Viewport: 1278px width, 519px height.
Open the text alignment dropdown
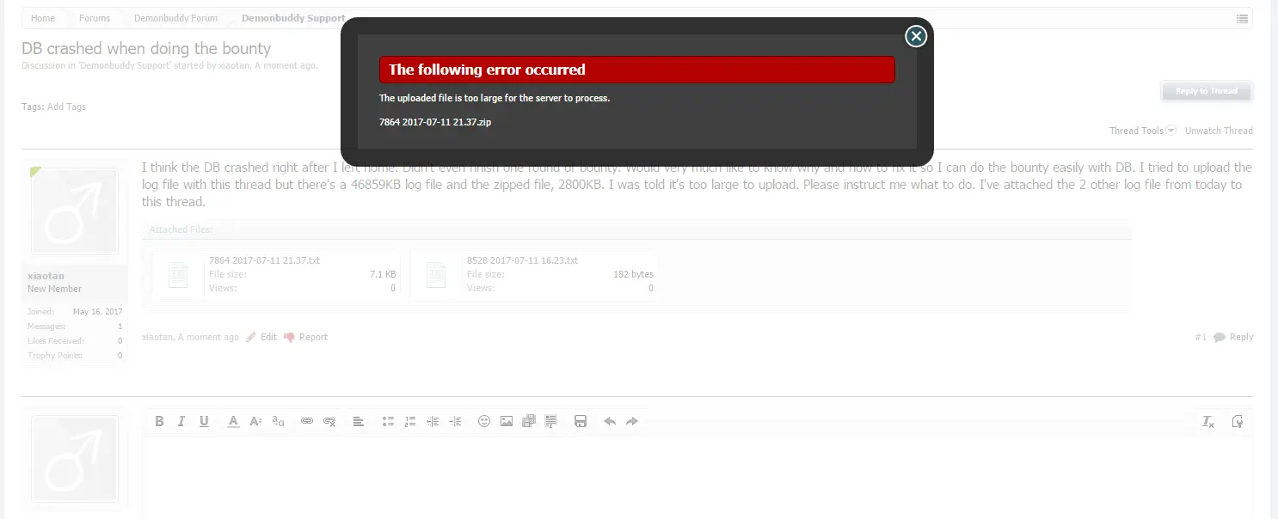click(359, 421)
